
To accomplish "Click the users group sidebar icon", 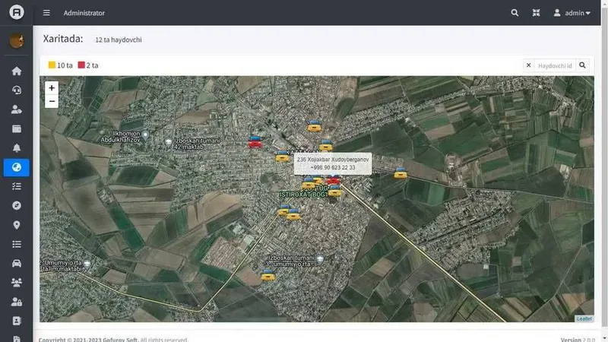I will [x=16, y=282].
